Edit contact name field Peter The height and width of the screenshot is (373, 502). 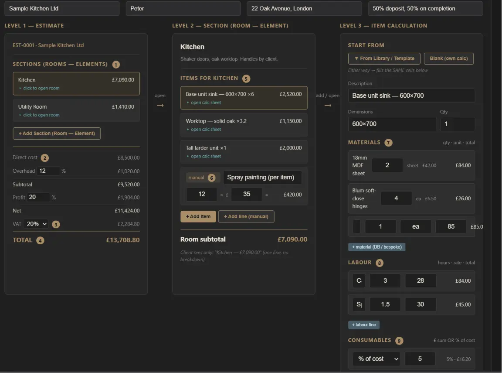pyautogui.click(x=183, y=8)
